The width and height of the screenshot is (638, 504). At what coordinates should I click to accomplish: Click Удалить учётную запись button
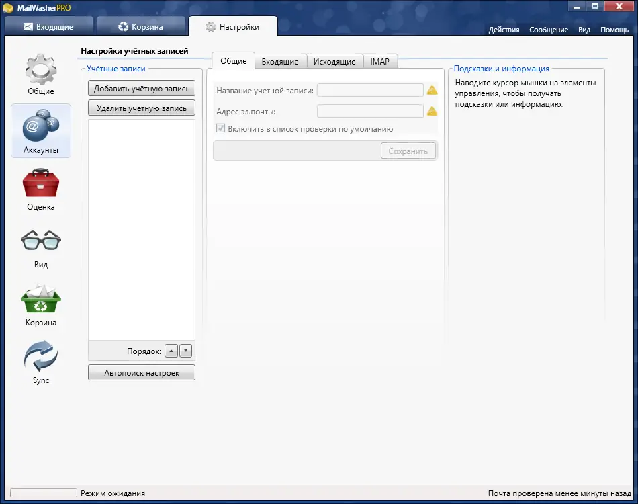coord(142,108)
